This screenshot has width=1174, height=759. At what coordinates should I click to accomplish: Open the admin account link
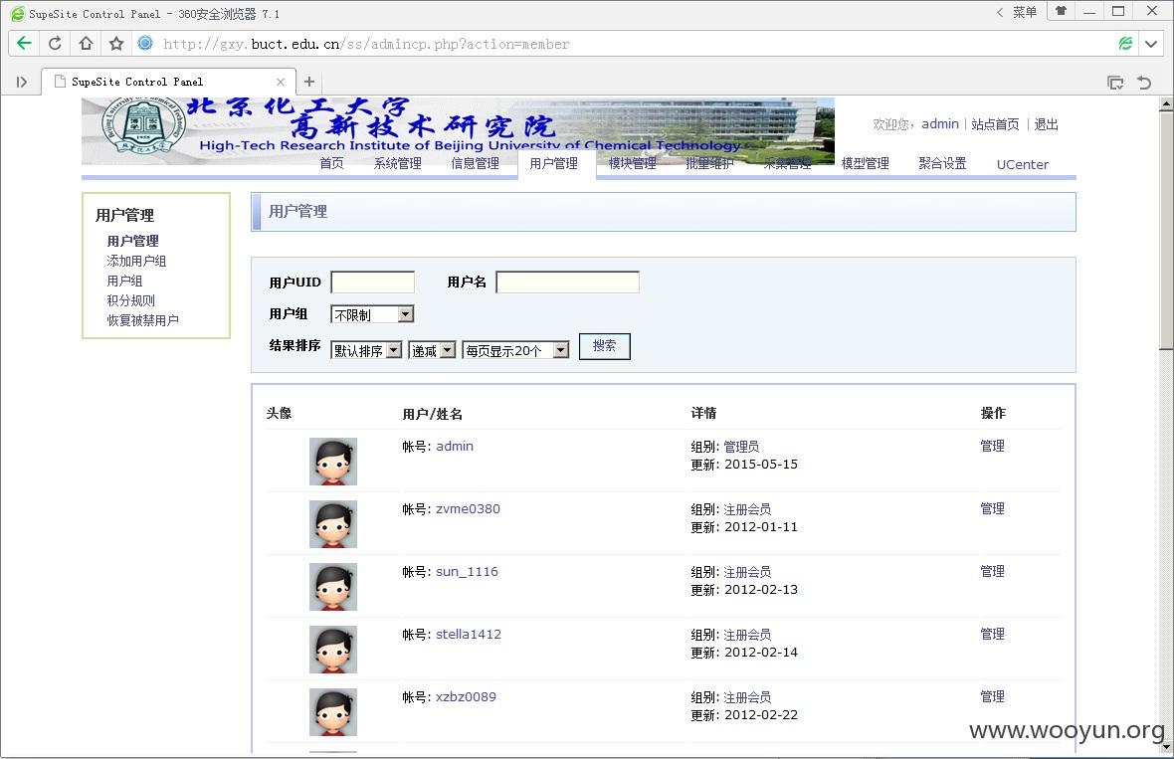point(455,446)
